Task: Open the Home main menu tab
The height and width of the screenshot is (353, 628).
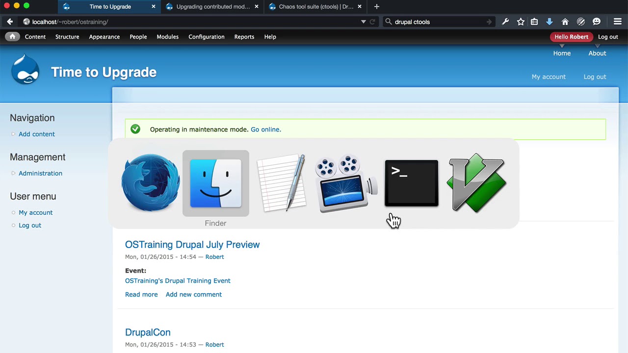Action: click(x=562, y=53)
